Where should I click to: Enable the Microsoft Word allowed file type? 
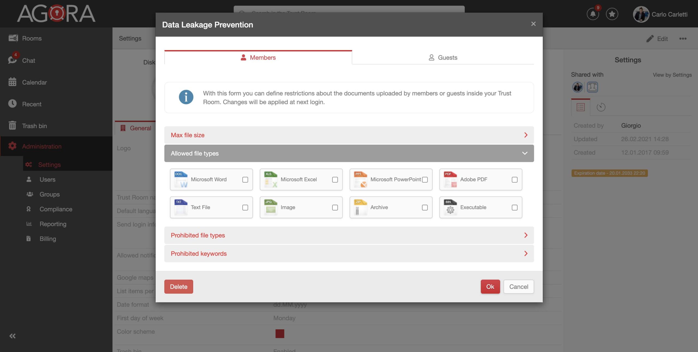coord(245,179)
